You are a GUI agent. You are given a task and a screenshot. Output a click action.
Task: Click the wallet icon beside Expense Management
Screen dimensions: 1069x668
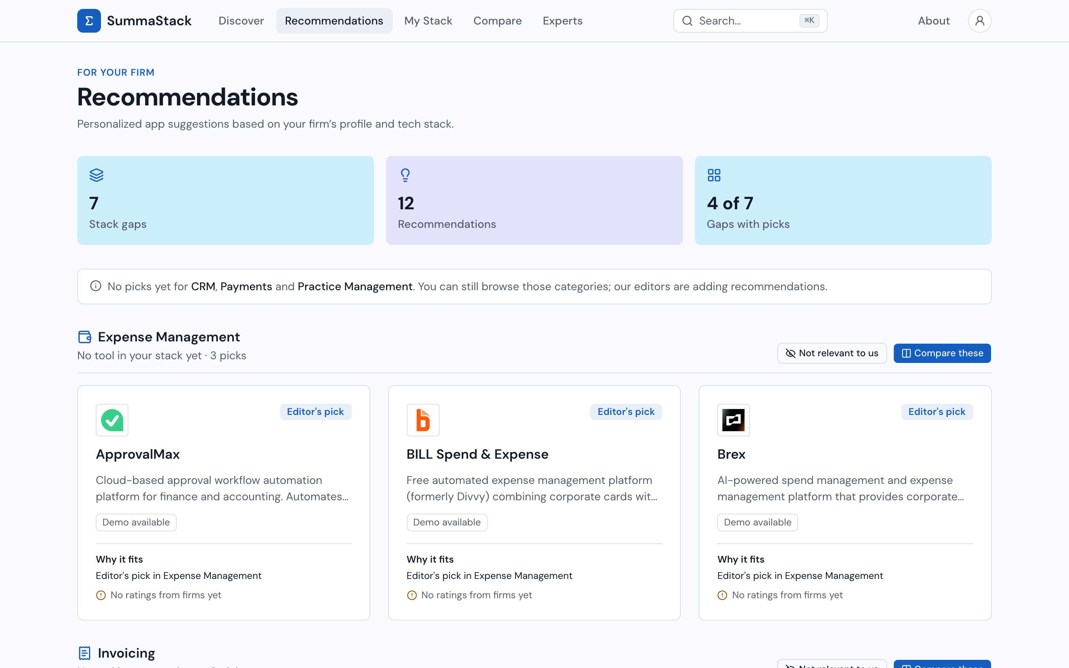tap(84, 337)
